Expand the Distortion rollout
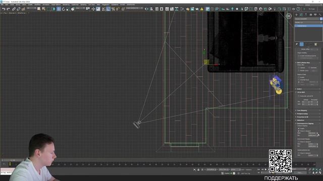This screenshot has width=323, height=181. click(x=308, y=120)
